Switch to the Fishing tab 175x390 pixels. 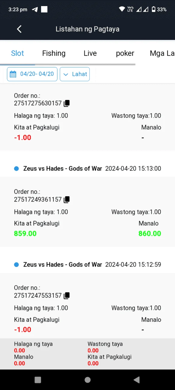[x=54, y=53]
